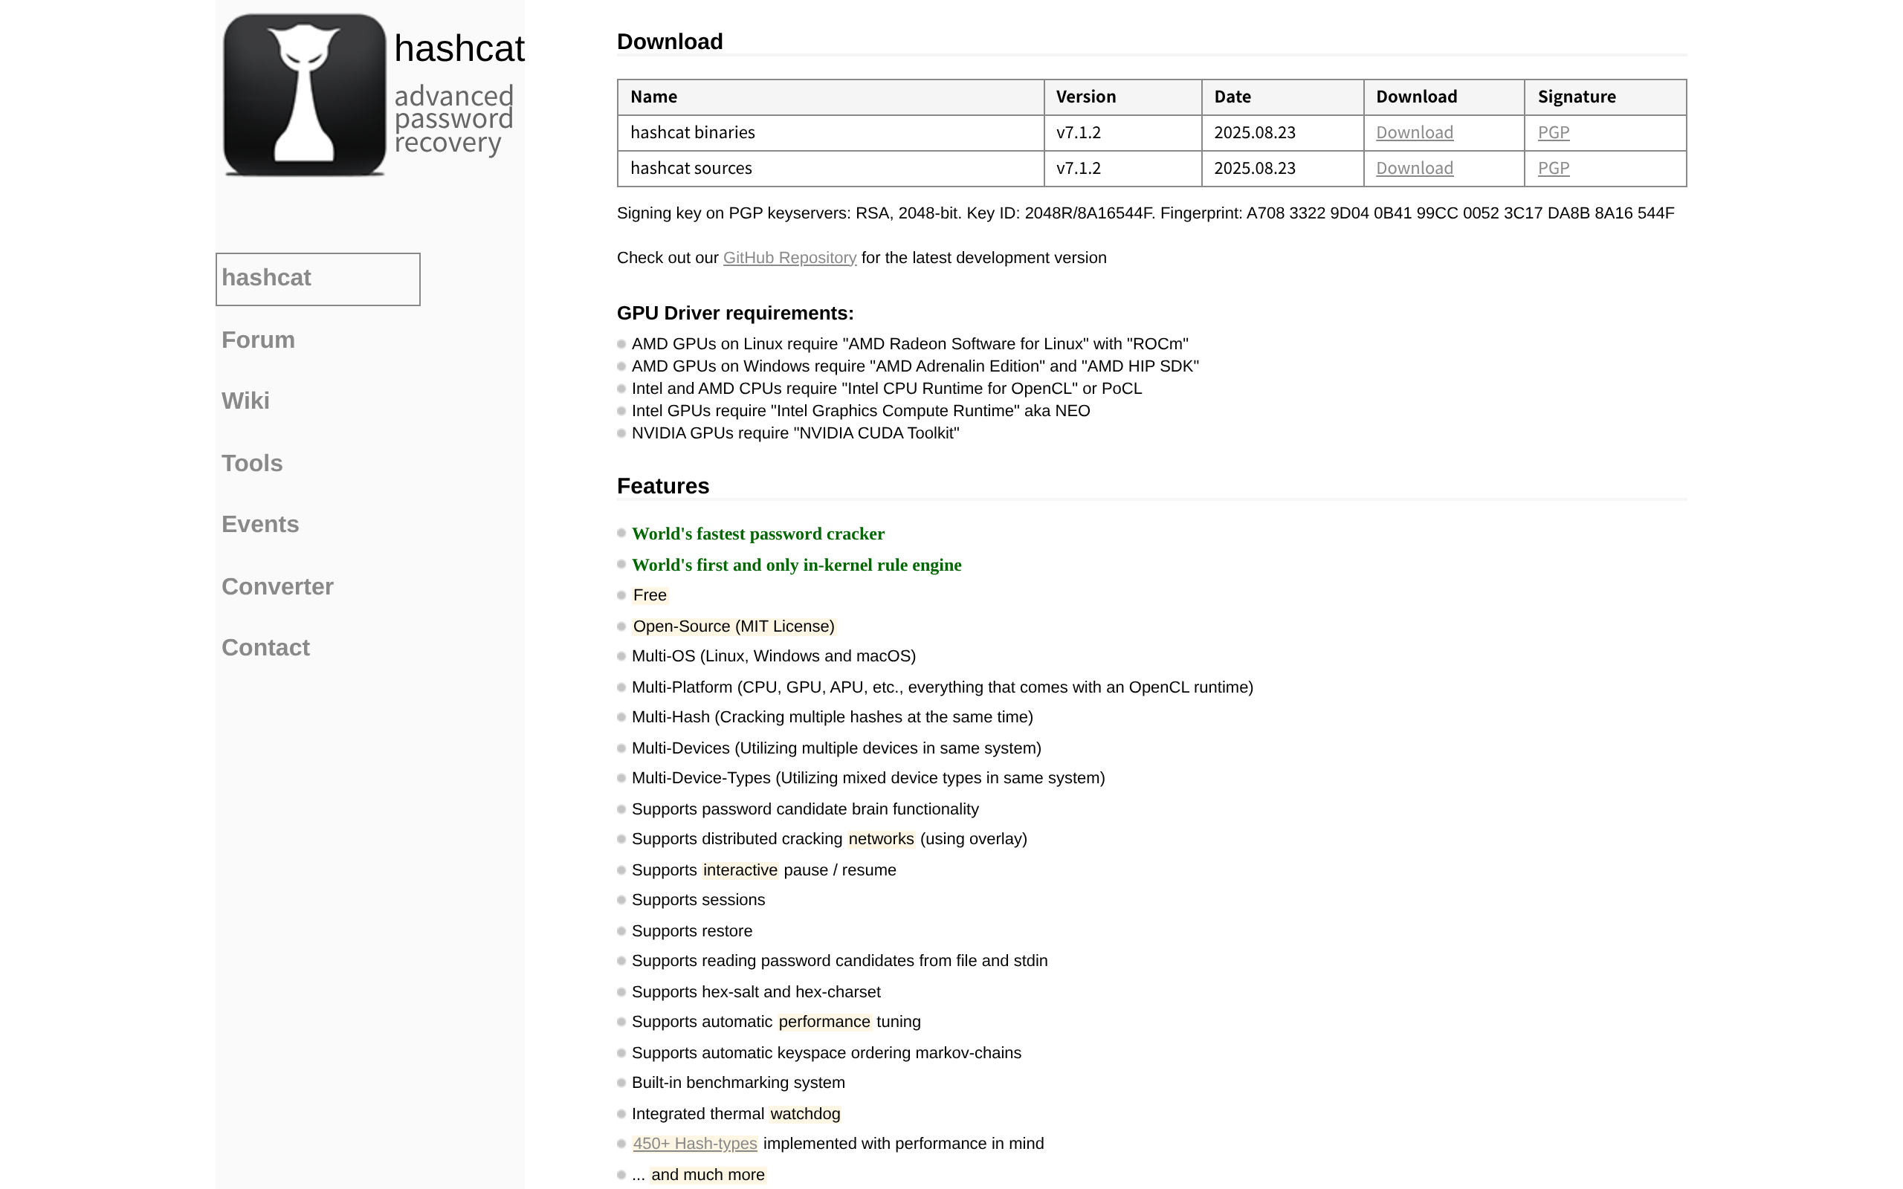Click 'Supports hex-salt and hex-charset' item

[x=756, y=992]
